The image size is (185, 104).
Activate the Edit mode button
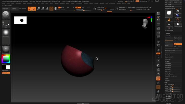[30, 9]
